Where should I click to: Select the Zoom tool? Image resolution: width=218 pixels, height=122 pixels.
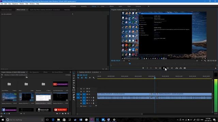click(74, 99)
